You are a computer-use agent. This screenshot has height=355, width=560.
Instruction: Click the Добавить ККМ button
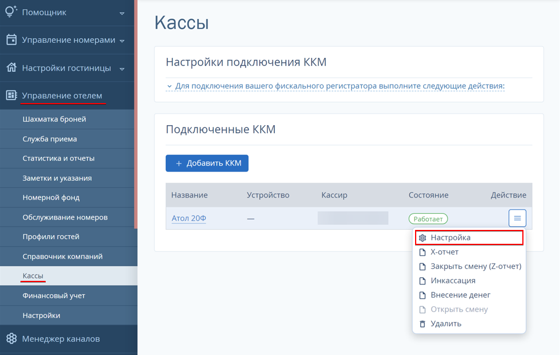[x=207, y=163]
